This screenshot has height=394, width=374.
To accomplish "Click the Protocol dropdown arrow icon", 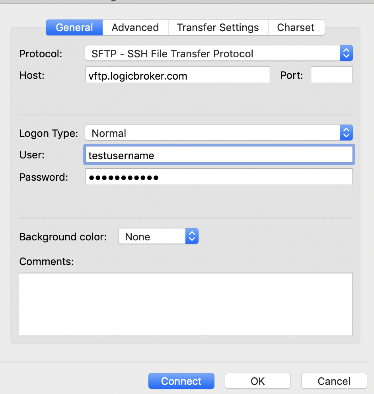I will pyautogui.click(x=346, y=53).
